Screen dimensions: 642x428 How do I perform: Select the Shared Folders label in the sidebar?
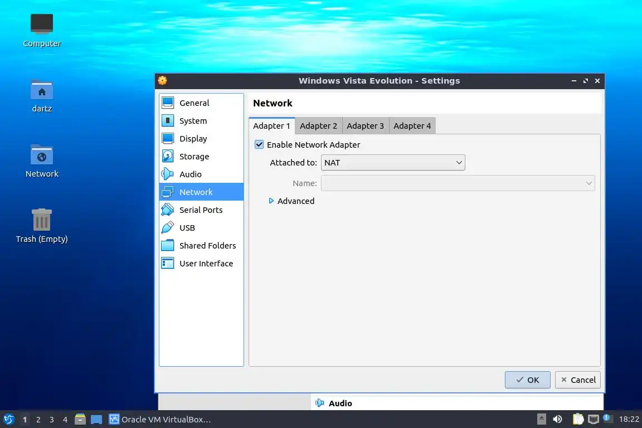pyautogui.click(x=207, y=245)
